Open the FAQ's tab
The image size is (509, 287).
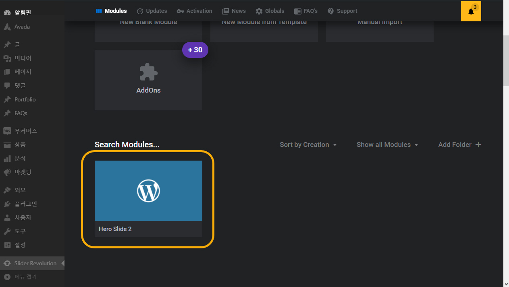306,11
